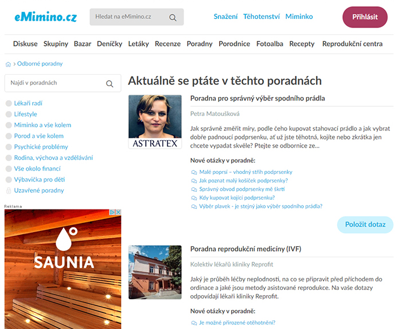The width and height of the screenshot is (398, 329).
Task: Click the magnifier icon in 'Najdi v poradnách'
Action: point(110,83)
